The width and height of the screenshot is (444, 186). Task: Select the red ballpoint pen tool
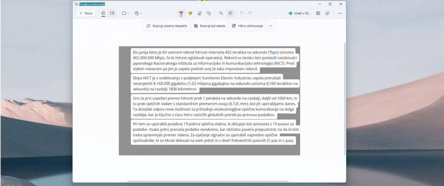[x=181, y=13]
